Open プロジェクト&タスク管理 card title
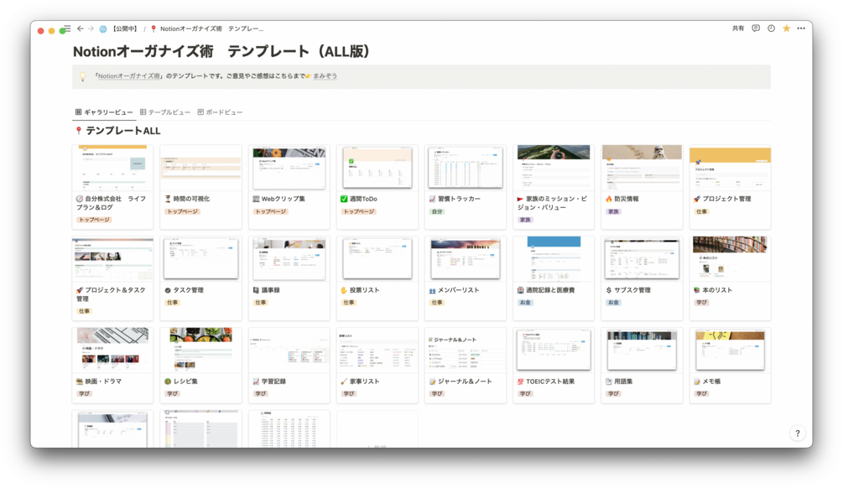 point(111,294)
